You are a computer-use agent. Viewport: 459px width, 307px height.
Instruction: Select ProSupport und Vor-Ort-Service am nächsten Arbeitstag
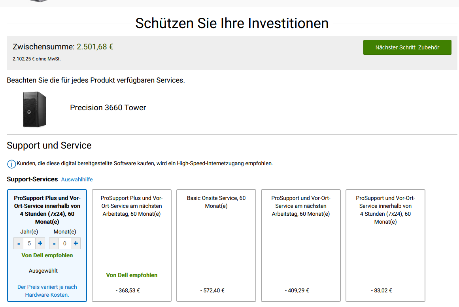(300, 245)
